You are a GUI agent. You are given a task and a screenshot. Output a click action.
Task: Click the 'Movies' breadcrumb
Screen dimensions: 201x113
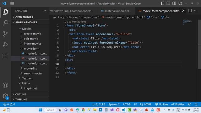click(x=73, y=17)
